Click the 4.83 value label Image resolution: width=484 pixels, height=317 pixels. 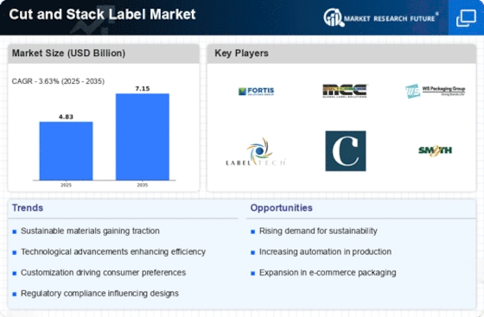(66, 117)
